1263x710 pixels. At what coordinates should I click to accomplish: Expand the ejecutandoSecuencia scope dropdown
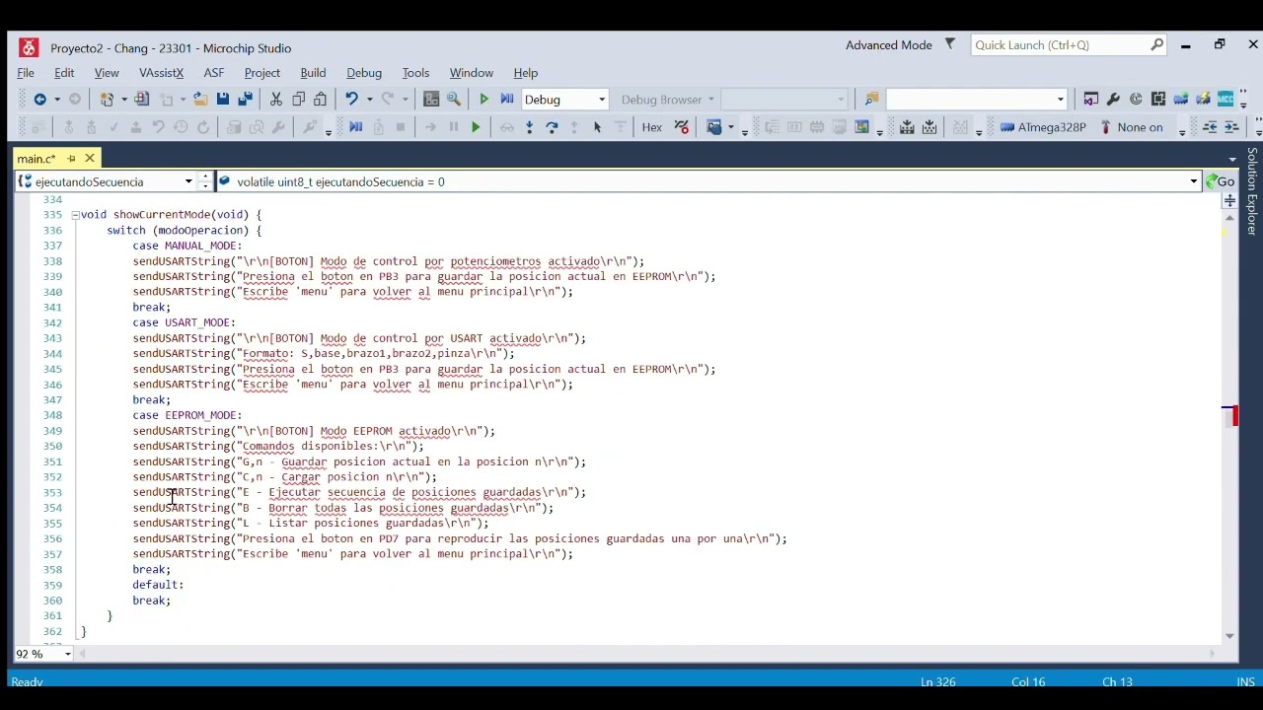[x=188, y=181]
